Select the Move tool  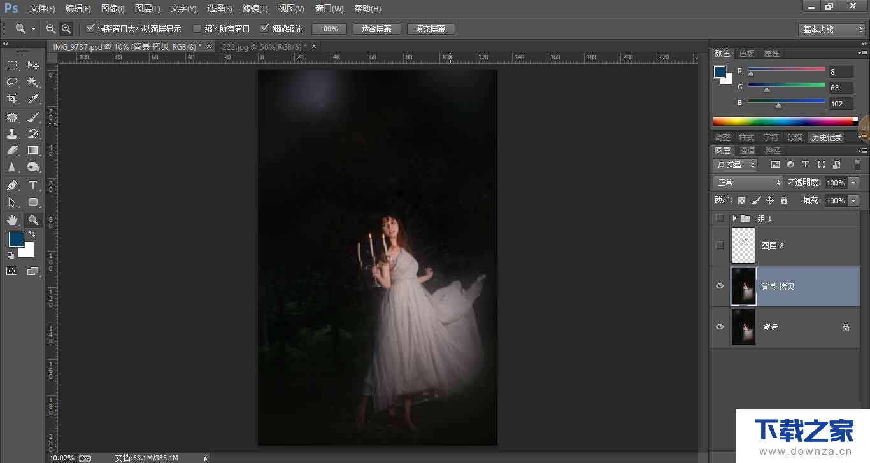33,65
